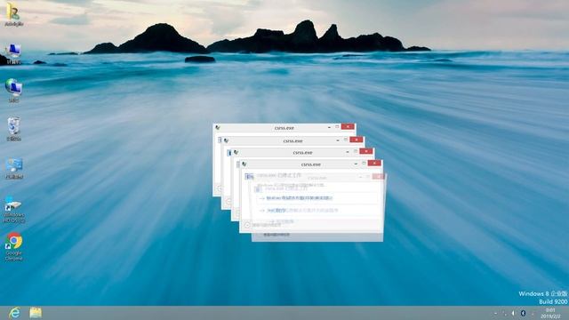Open the Administrator user folder desktop icon
This screenshot has width=569, height=320.
tap(14, 14)
